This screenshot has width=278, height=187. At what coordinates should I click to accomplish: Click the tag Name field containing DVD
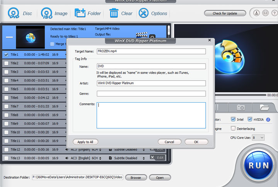[151, 66]
